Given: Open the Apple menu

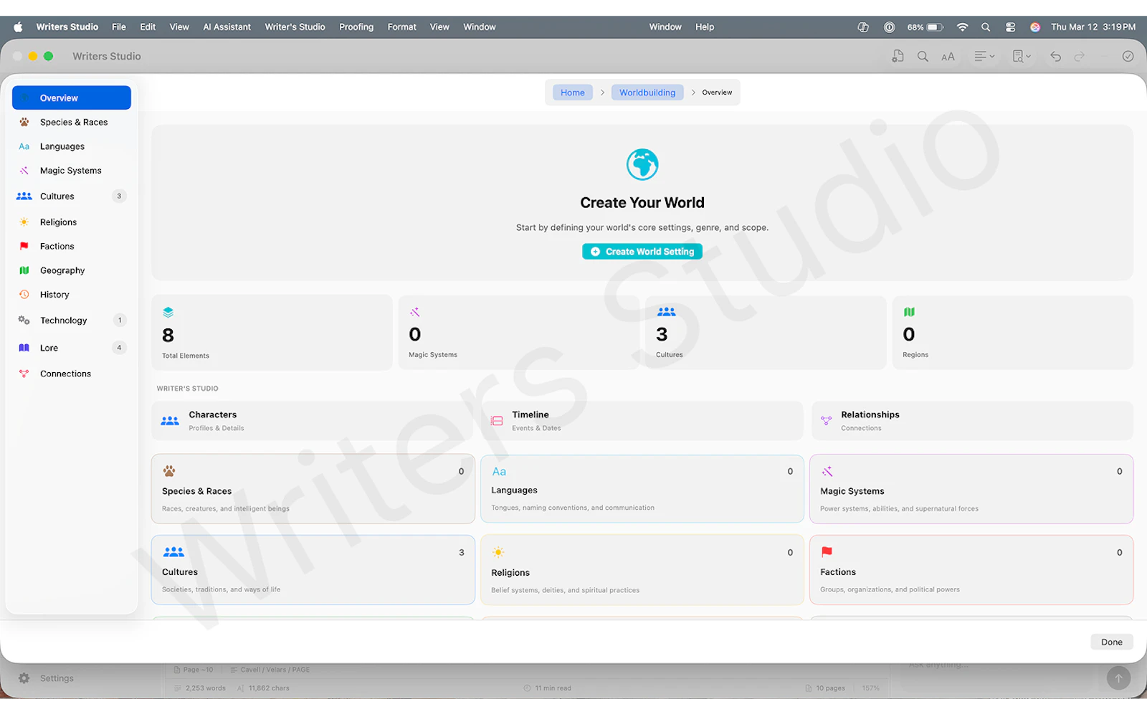Looking at the screenshot, I should pos(18,27).
